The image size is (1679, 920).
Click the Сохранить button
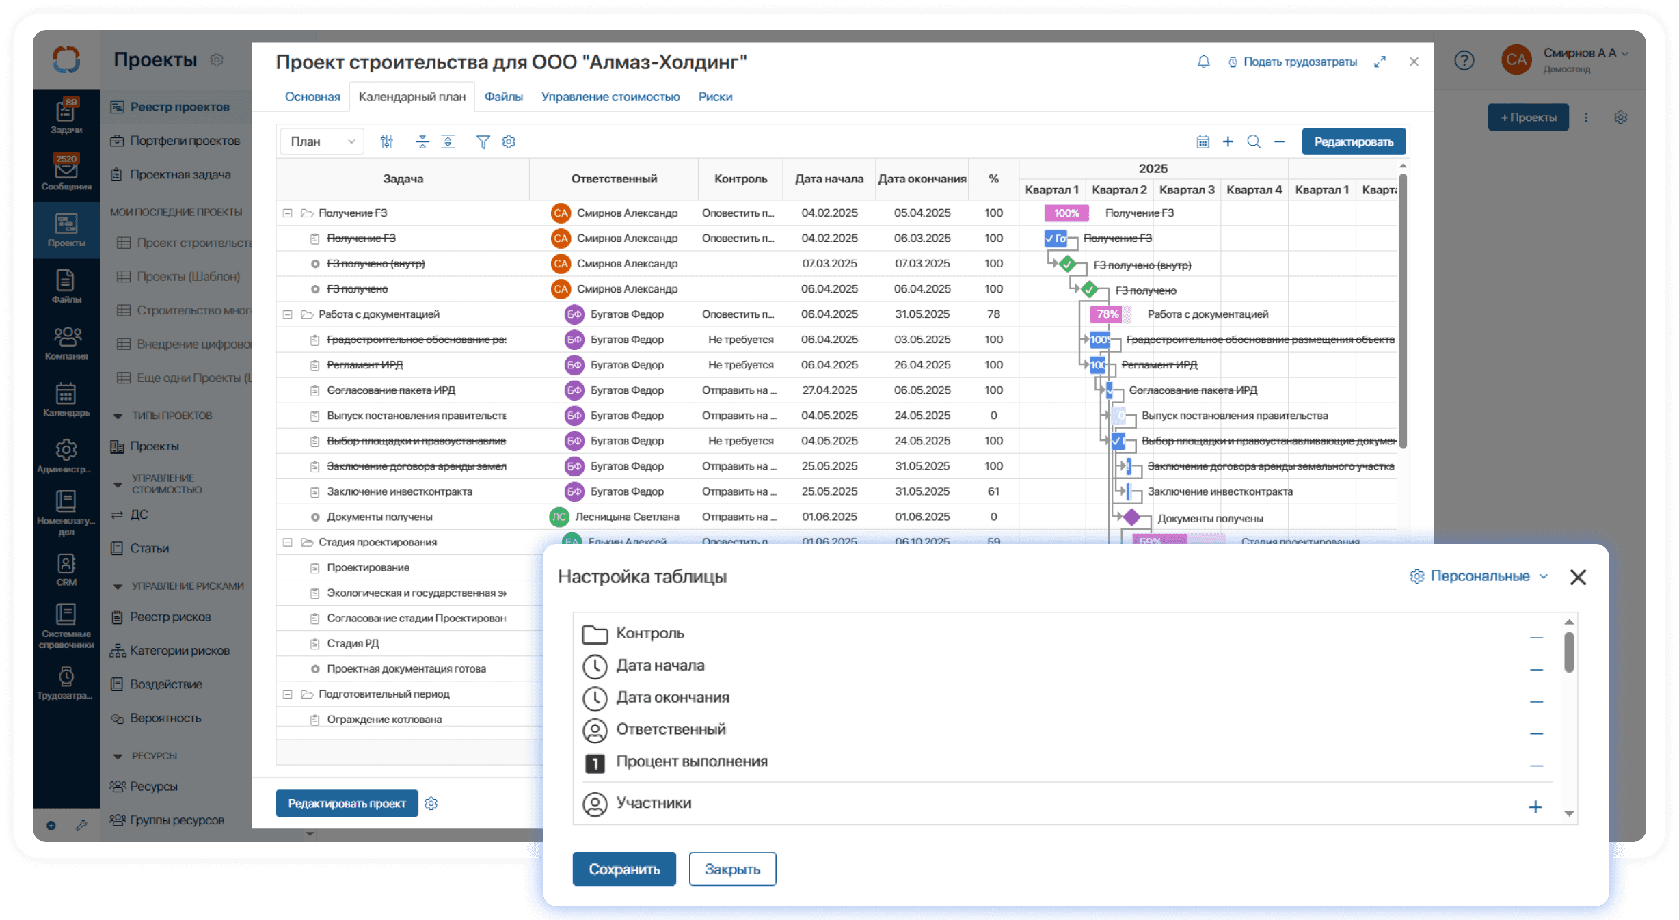(623, 869)
